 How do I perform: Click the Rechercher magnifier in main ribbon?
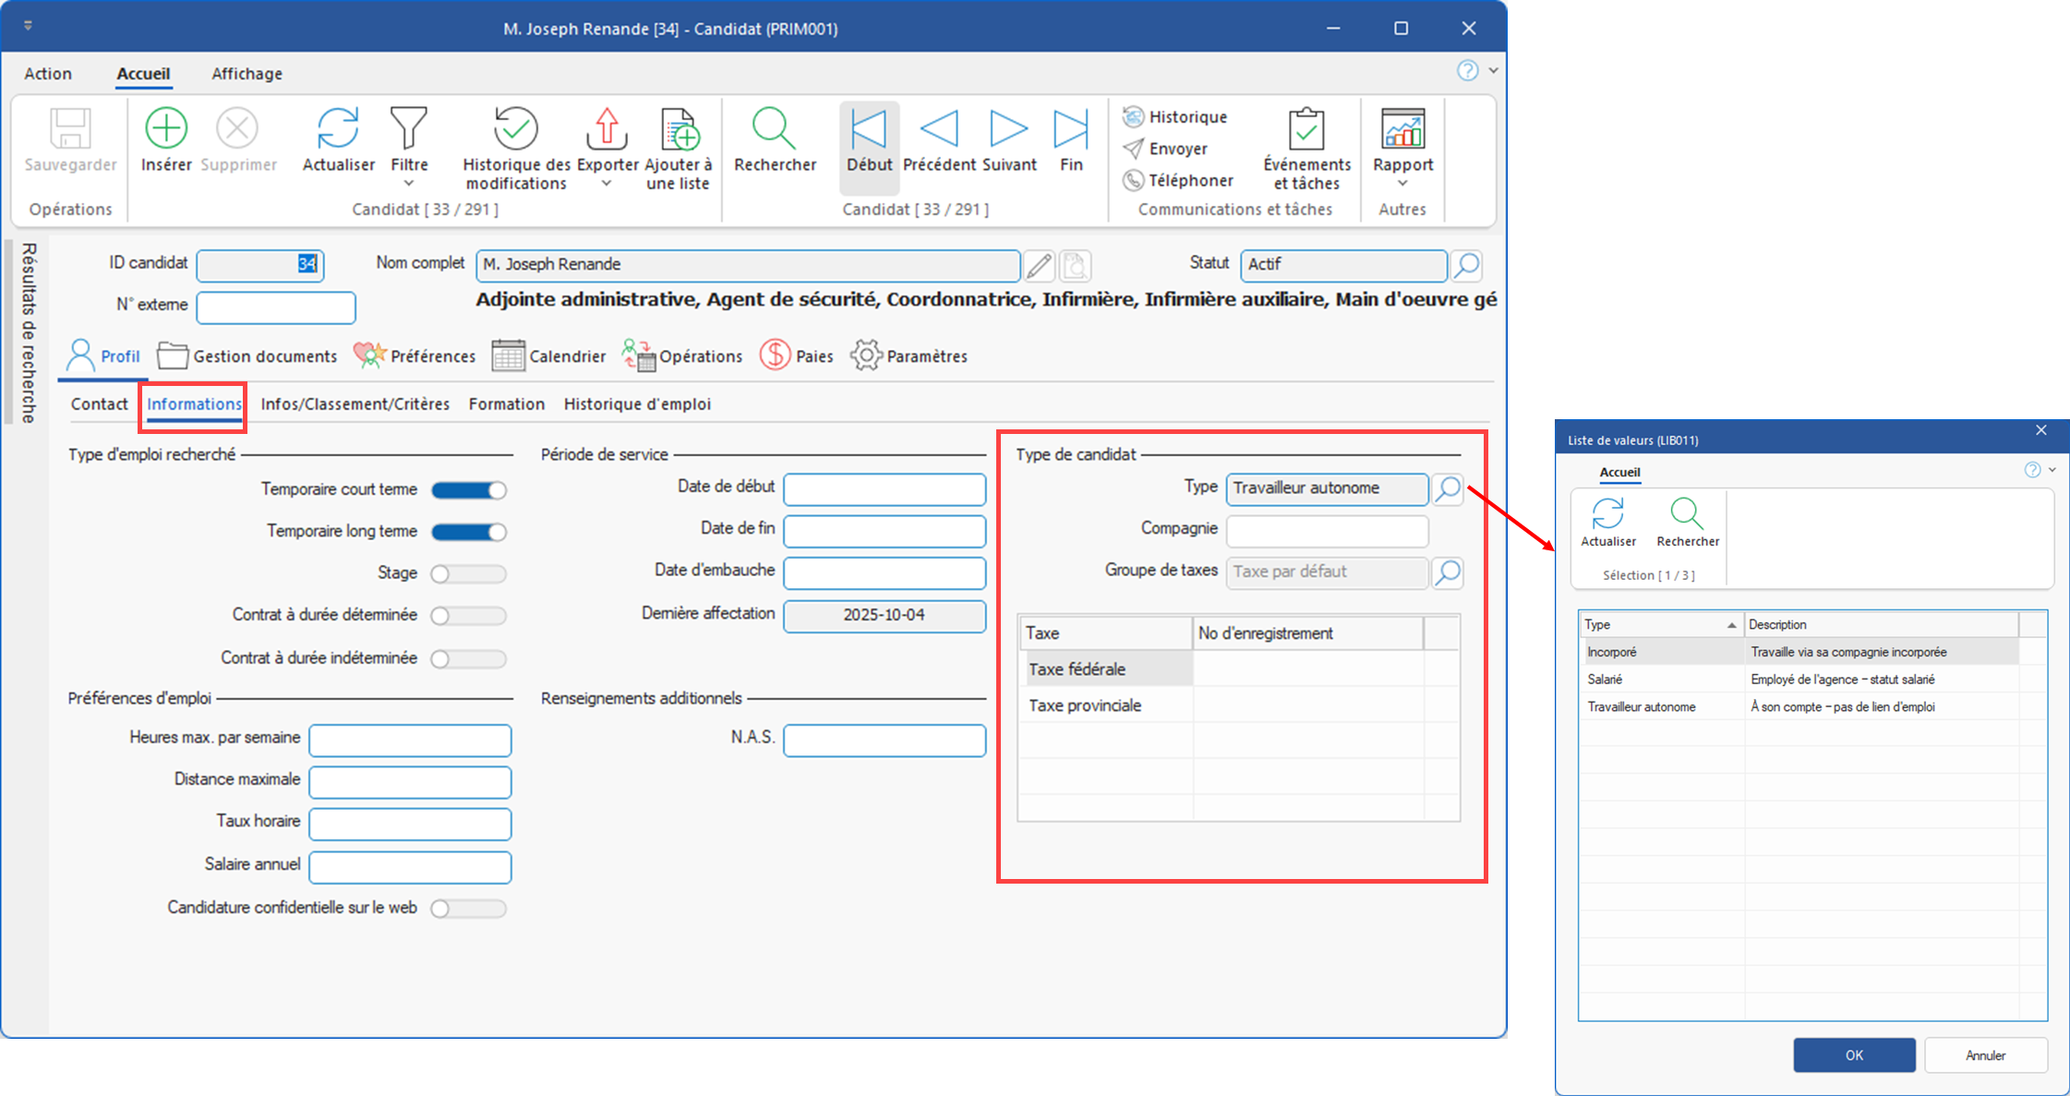click(774, 128)
